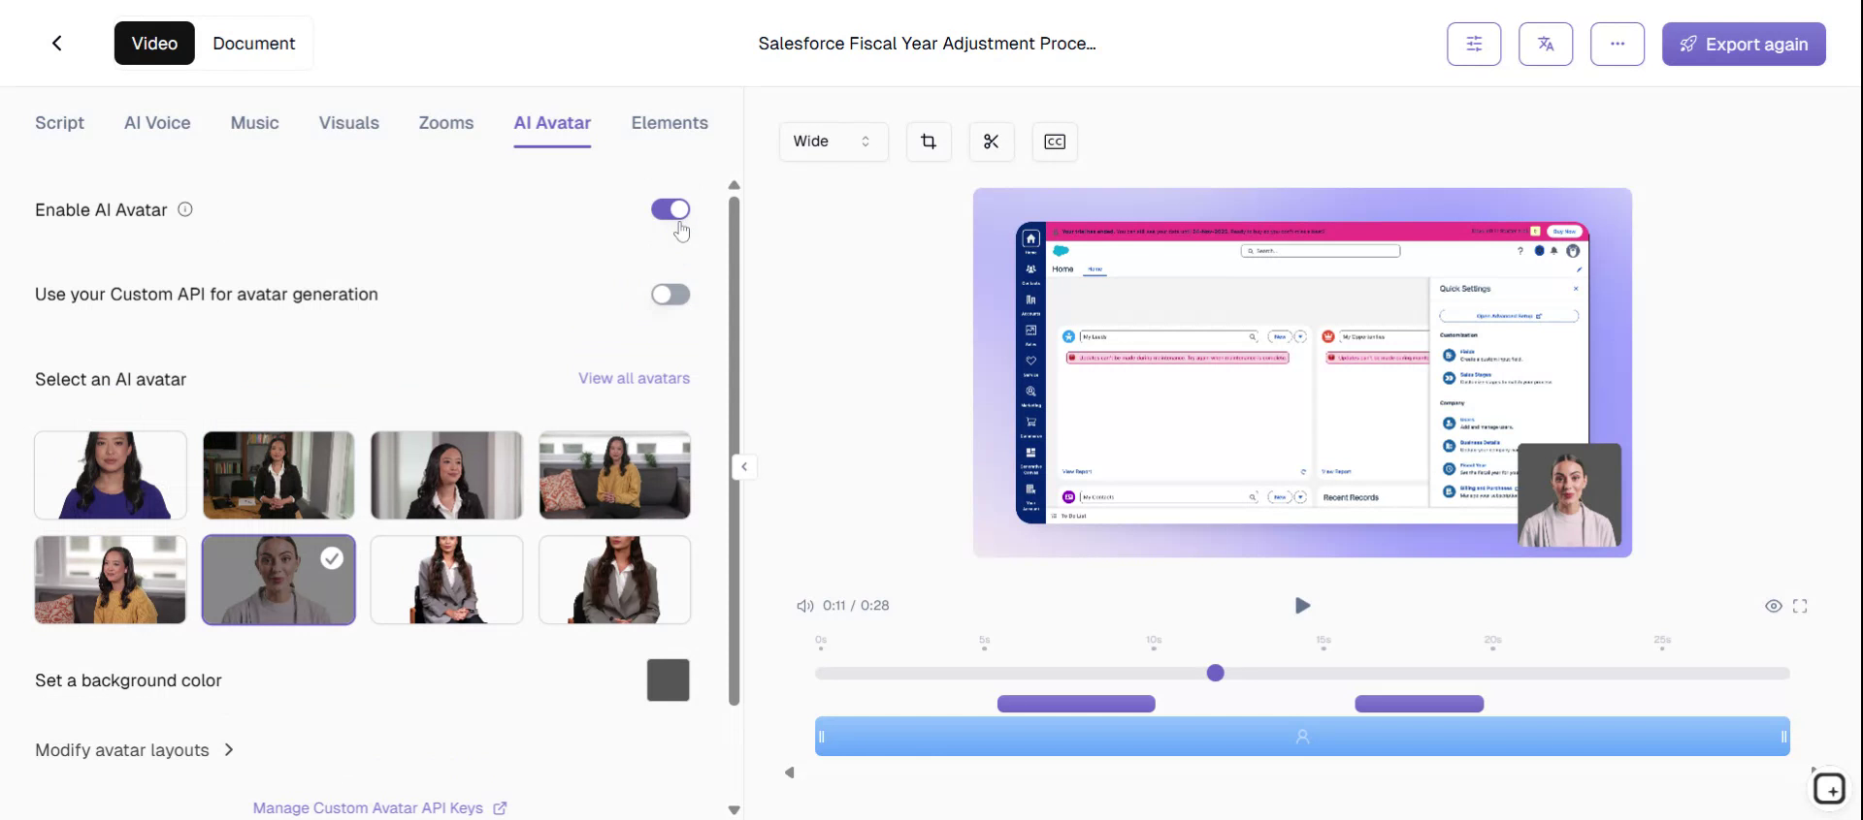
Task: Play the video preview
Action: pyautogui.click(x=1302, y=606)
